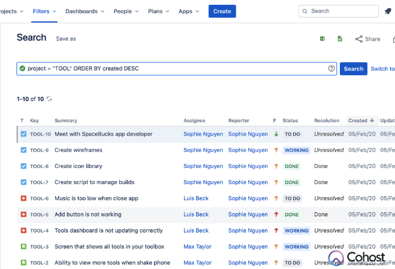Click the JQL query input field
The height and width of the screenshot is (269, 395).
174,69
